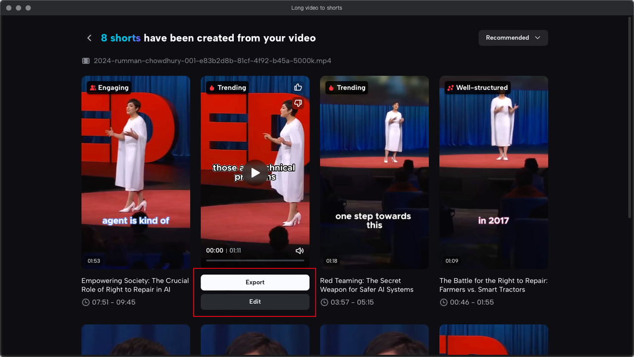Select the source filename 2024-rumman-chowdhury-001 text
This screenshot has width=634, height=357.
pyautogui.click(x=211, y=61)
